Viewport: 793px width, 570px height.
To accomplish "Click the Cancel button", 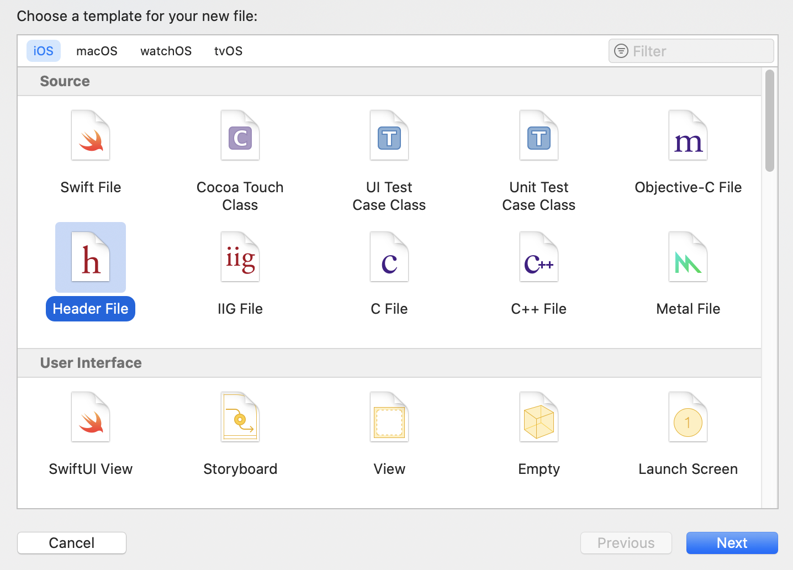I will pos(72,543).
